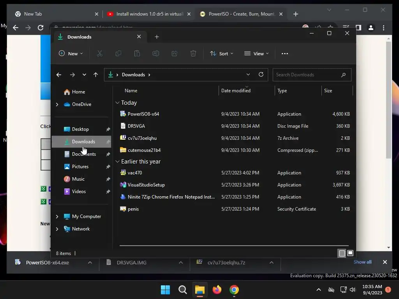
Task: Click the search magnifier in Search Downloads
Action: coord(343,75)
